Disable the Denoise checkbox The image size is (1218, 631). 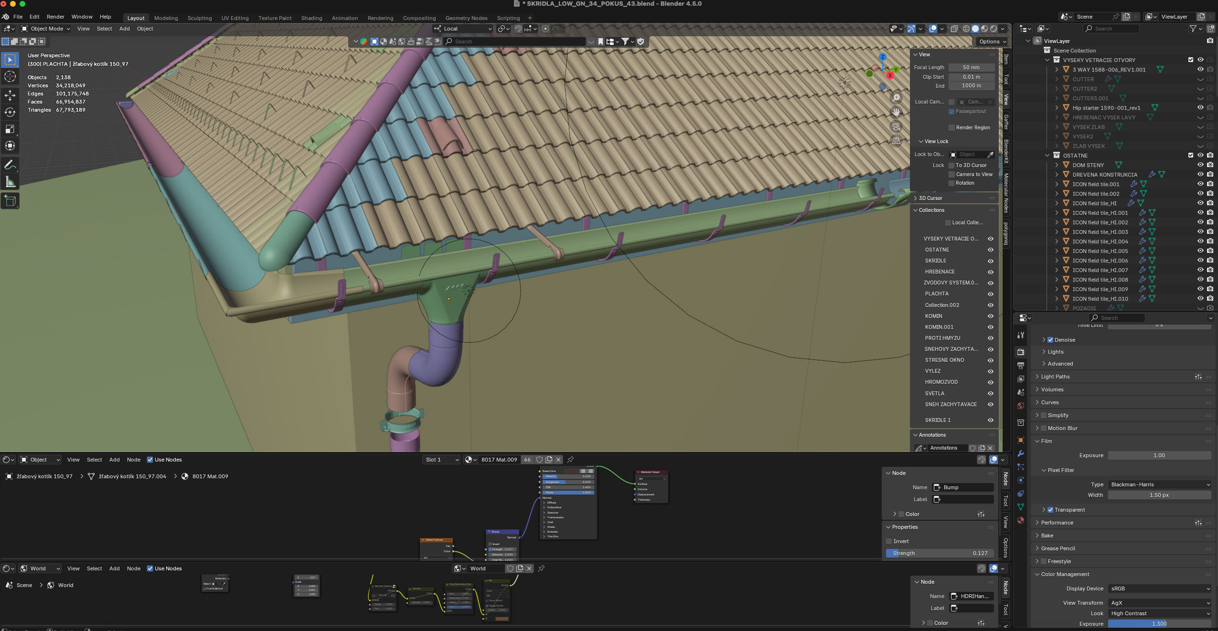1050,340
